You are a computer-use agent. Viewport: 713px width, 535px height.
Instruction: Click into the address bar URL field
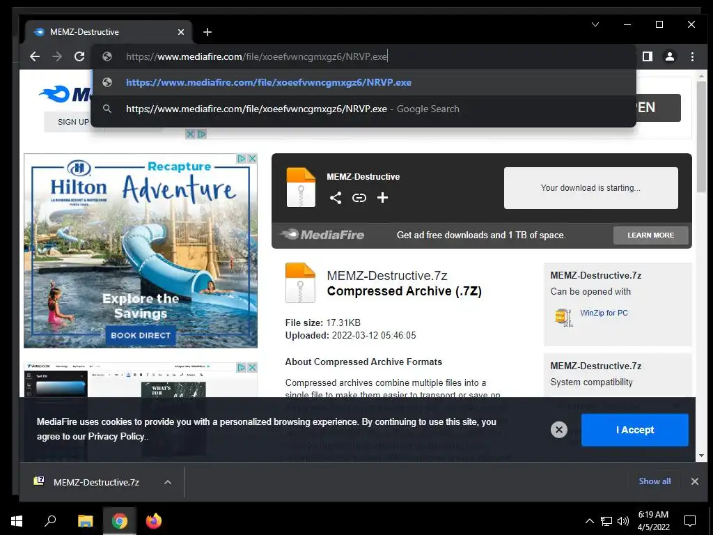tap(363, 56)
